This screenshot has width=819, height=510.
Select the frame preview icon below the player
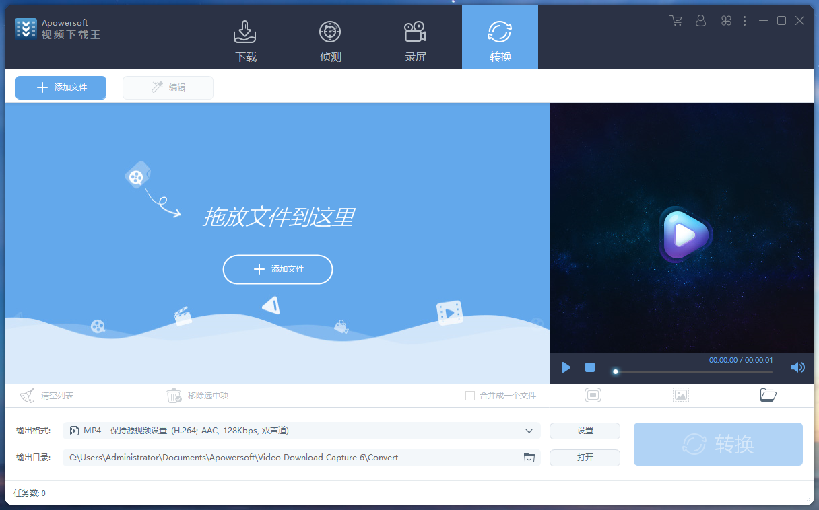click(x=593, y=395)
